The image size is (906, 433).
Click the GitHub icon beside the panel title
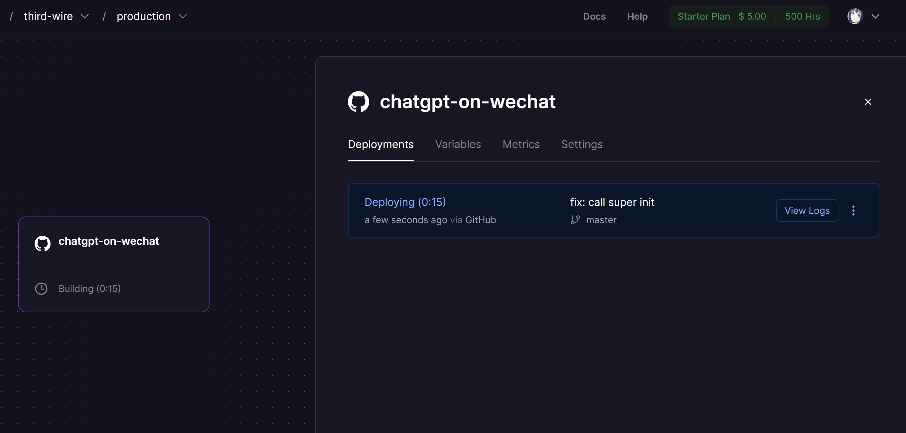pyautogui.click(x=359, y=102)
